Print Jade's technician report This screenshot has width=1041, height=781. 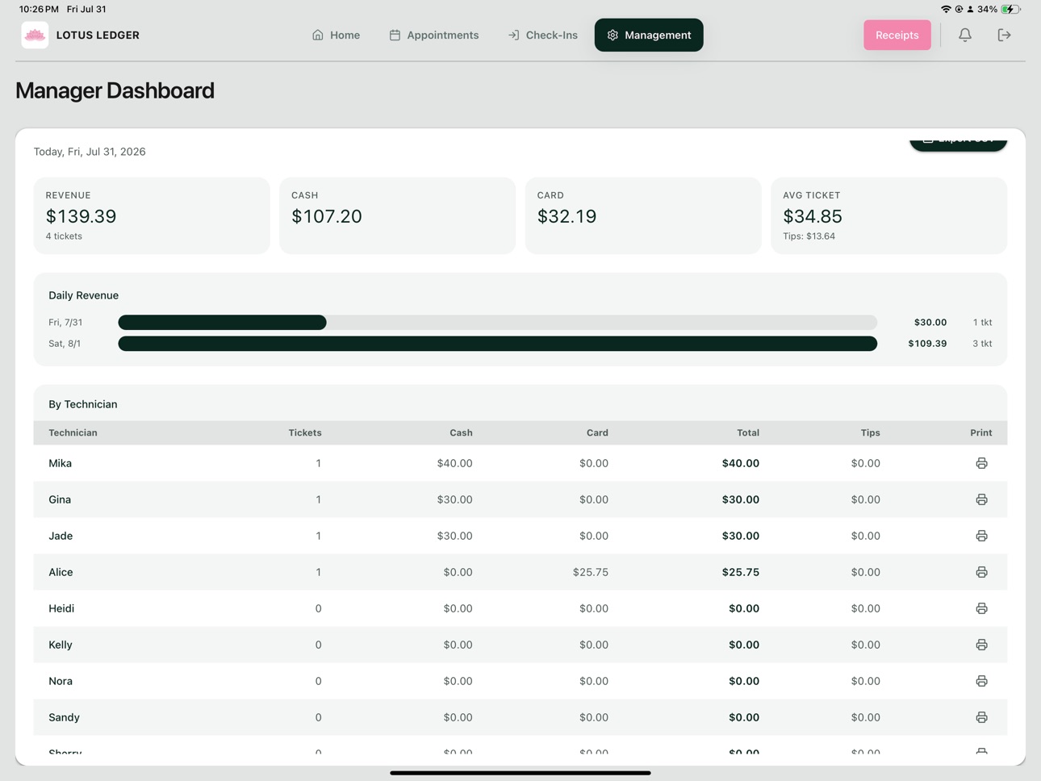981,536
